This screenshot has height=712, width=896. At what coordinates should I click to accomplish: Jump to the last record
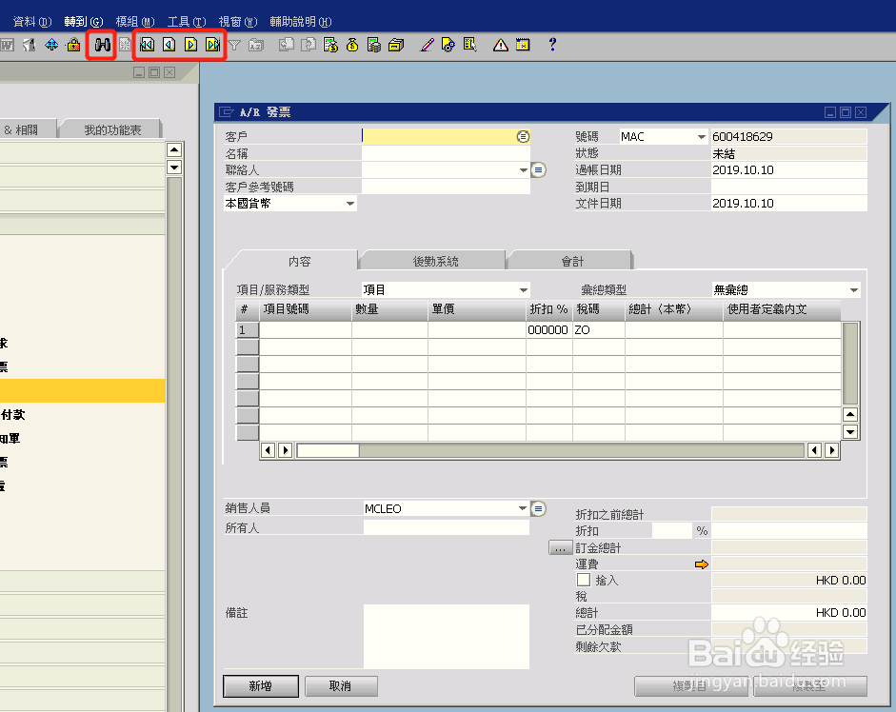coord(211,44)
